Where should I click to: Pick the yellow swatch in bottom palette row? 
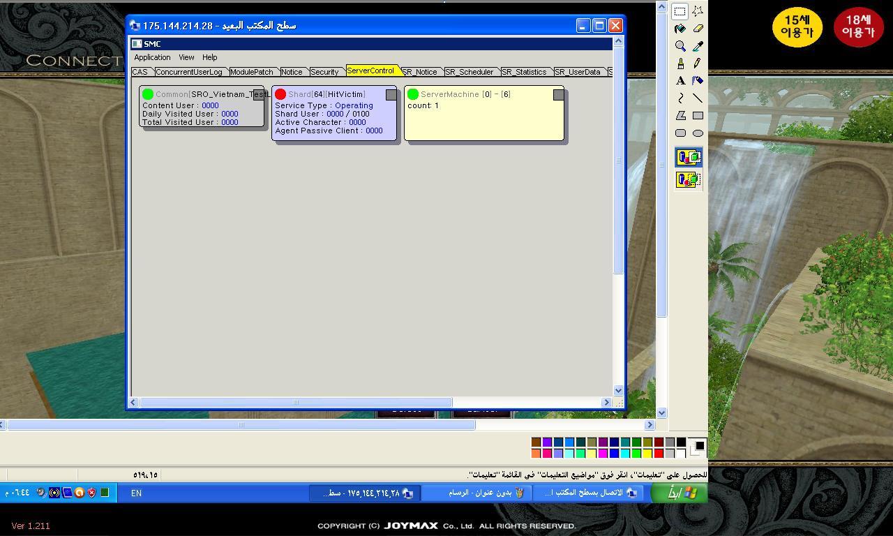pos(647,453)
